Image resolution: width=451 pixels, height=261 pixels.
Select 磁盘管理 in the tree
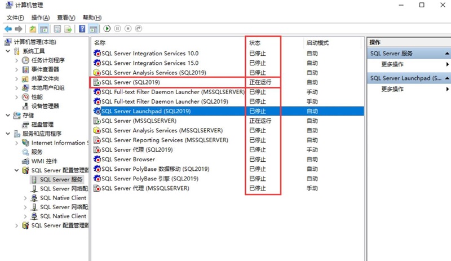(42, 125)
